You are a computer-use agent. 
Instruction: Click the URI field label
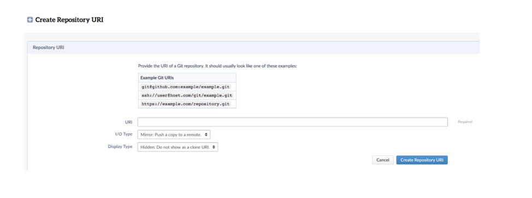(x=128, y=122)
